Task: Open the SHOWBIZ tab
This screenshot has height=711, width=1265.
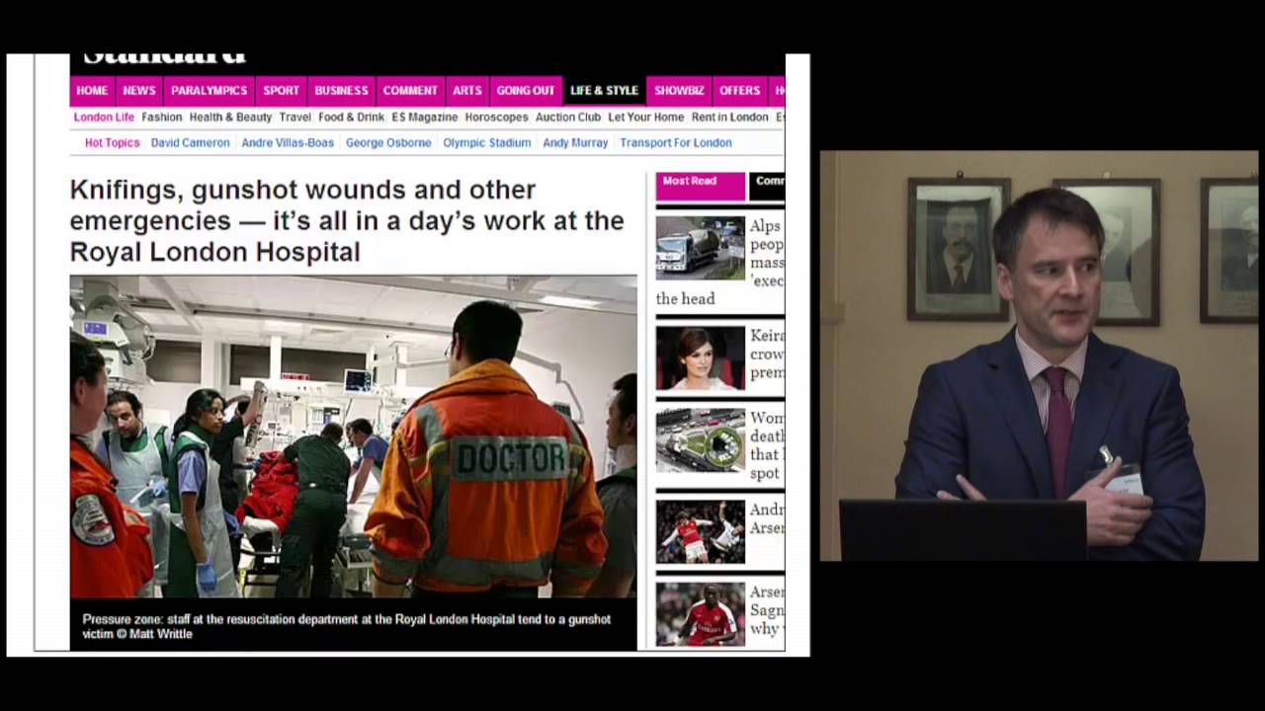Action: (679, 90)
